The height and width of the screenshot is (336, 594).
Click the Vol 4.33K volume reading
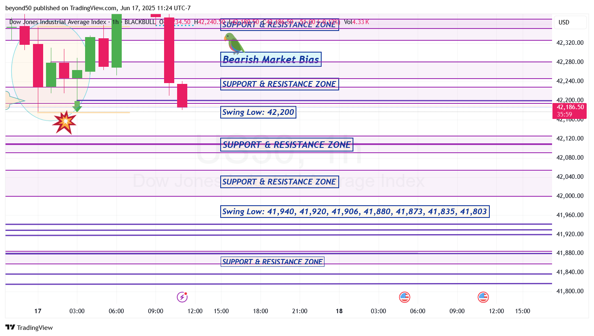[x=357, y=22]
